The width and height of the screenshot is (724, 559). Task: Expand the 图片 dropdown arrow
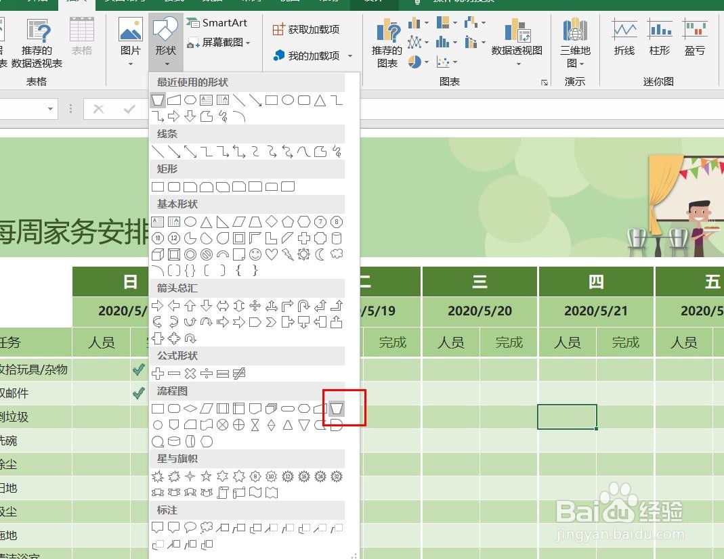tap(130, 64)
